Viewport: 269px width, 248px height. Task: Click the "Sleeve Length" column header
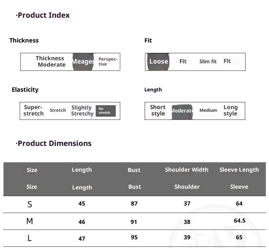[239, 170]
